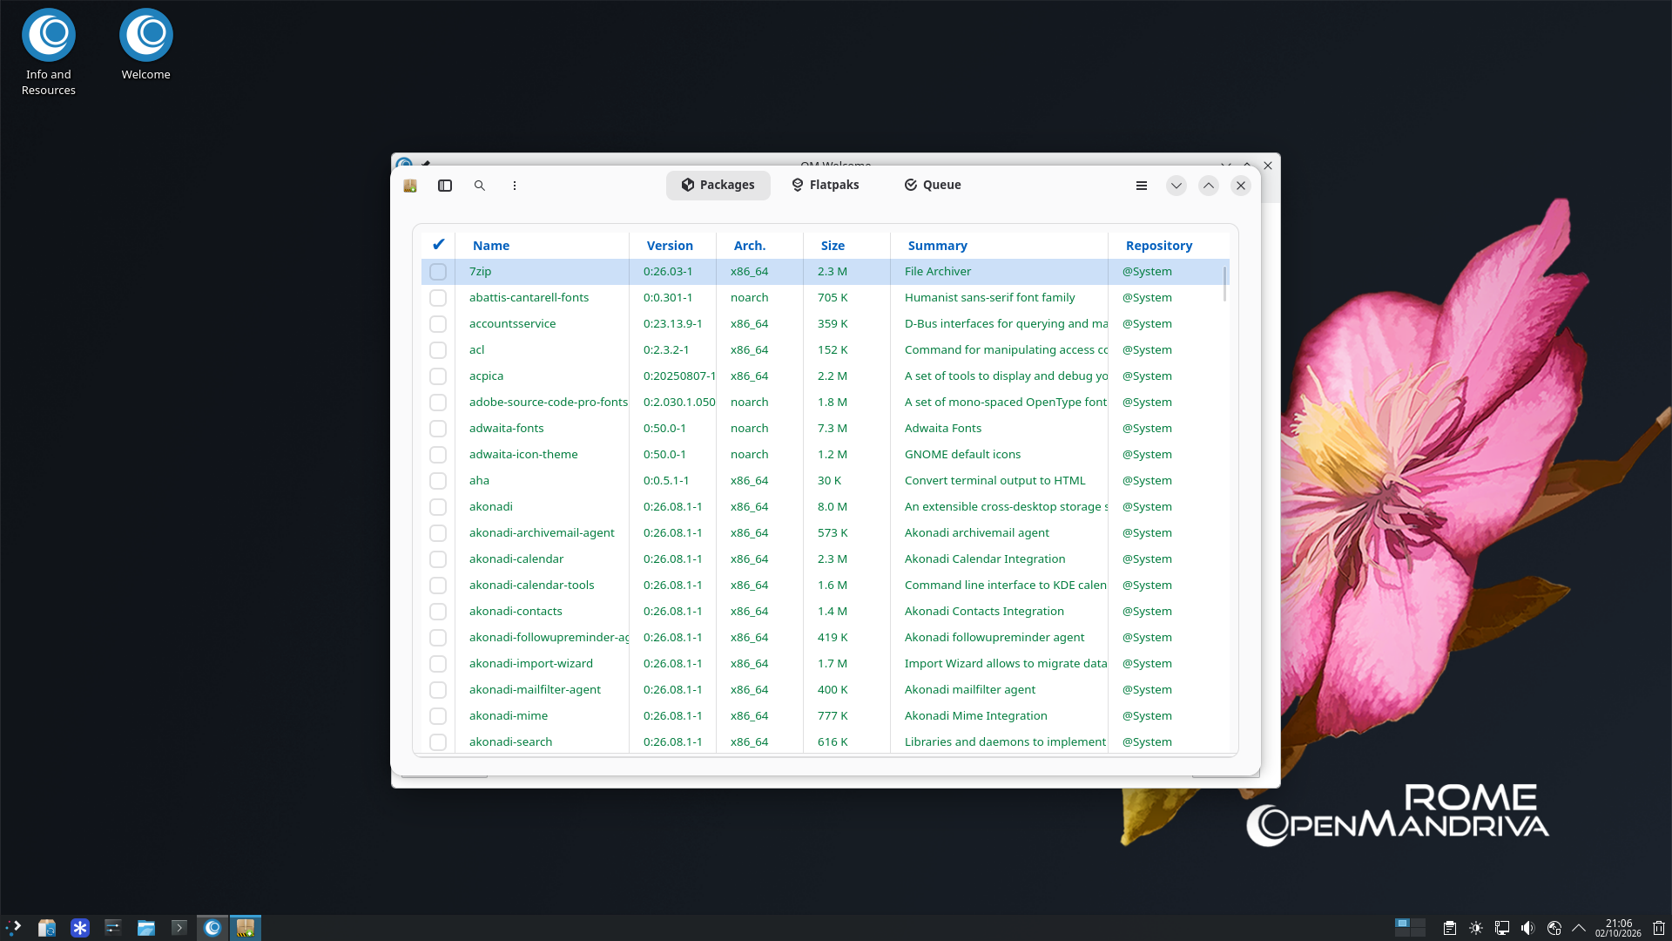Check the abattis-cantarell-fonts checkbox

click(438, 298)
